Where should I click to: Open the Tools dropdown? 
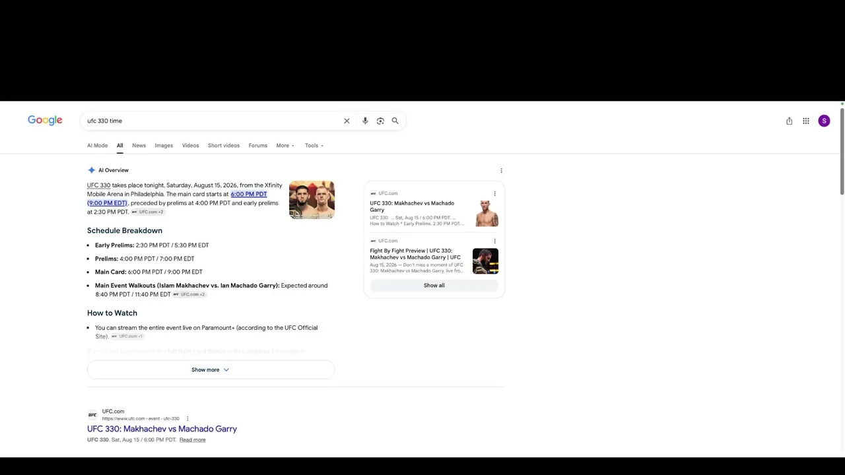[x=314, y=145]
